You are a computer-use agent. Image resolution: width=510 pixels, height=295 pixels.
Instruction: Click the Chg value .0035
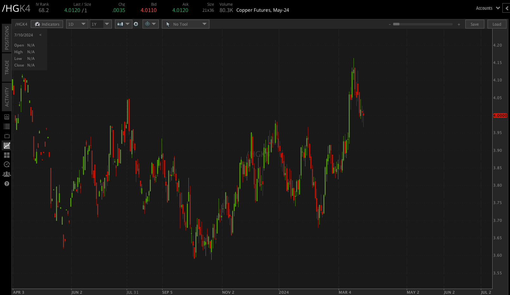tap(119, 10)
